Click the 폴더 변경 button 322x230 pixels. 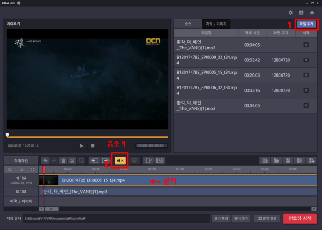click(221, 218)
